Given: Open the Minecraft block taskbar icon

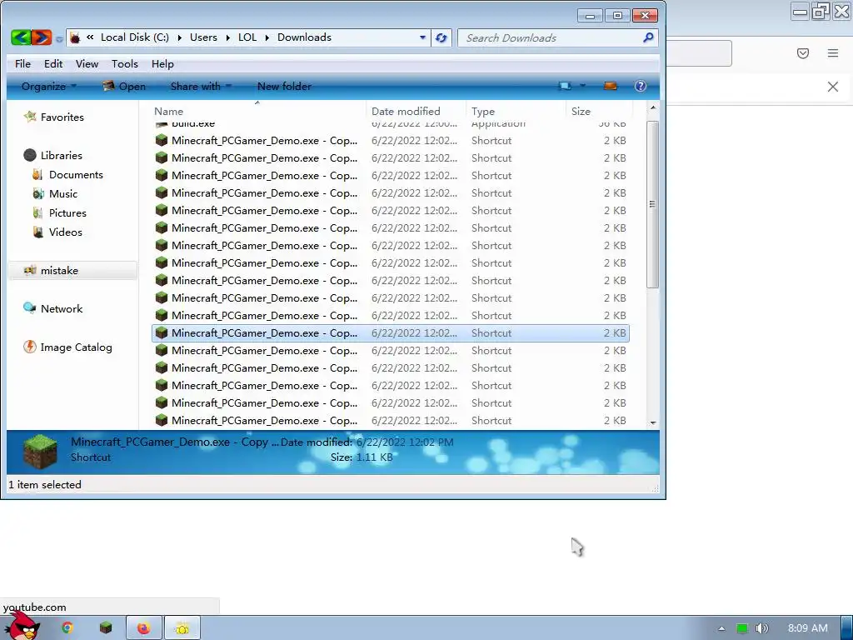Looking at the screenshot, I should [106, 628].
